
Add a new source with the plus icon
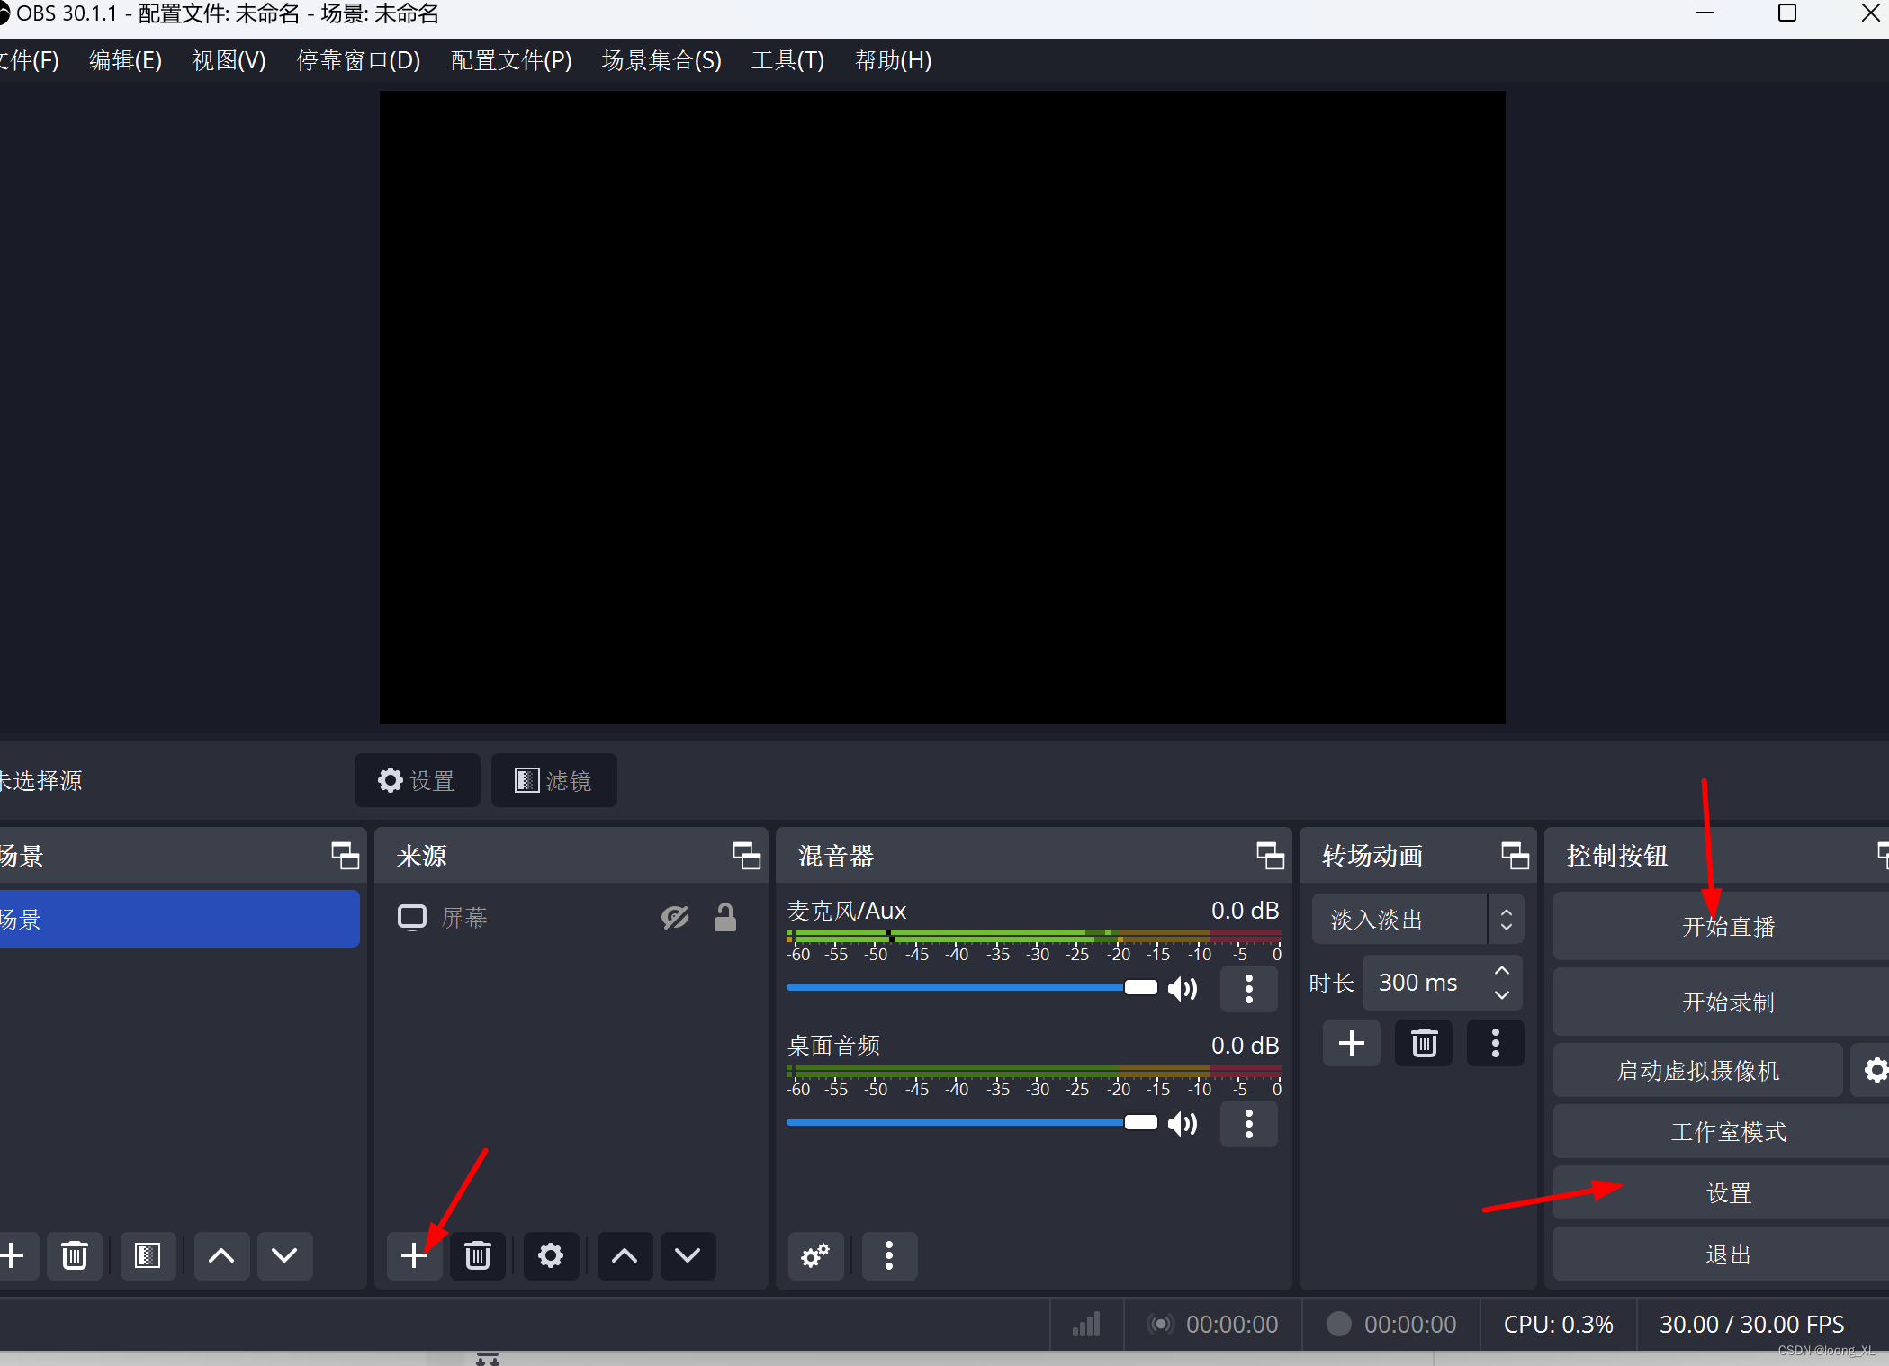pos(413,1256)
